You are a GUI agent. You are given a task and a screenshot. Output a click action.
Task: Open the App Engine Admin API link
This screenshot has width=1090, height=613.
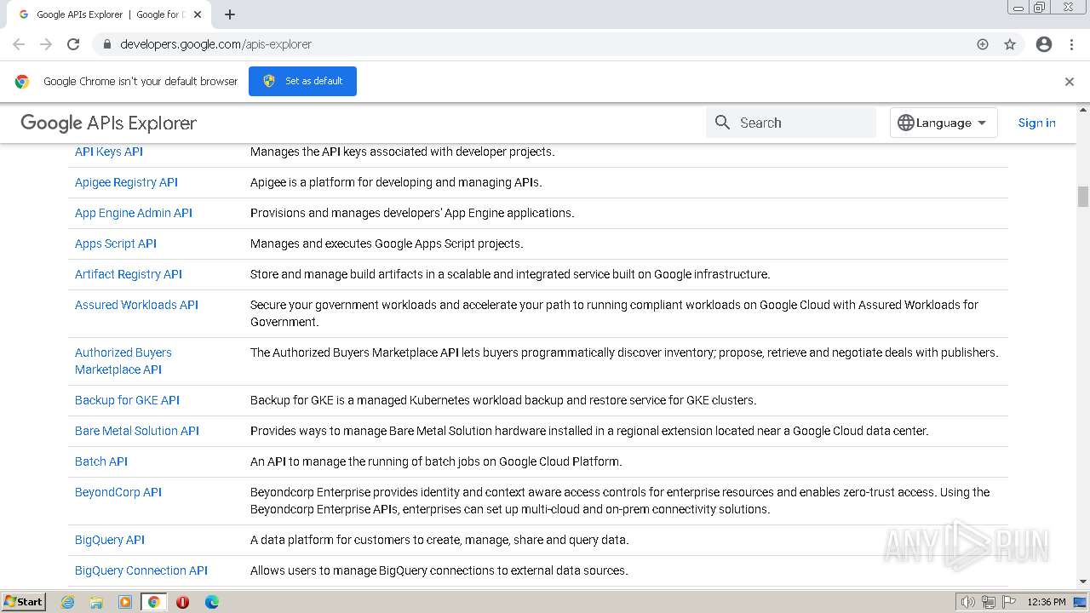(x=134, y=213)
